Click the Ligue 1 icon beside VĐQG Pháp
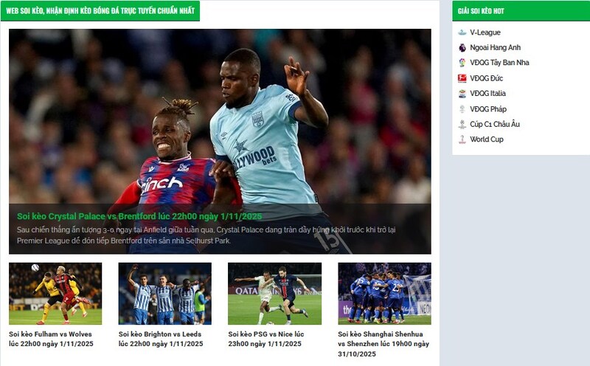The width and height of the screenshot is (590, 366). click(x=462, y=109)
